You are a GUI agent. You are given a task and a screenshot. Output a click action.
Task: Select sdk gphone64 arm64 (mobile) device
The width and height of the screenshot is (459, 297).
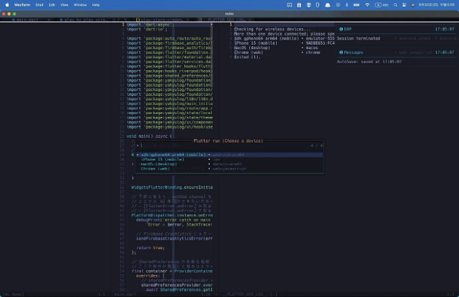[230, 155]
